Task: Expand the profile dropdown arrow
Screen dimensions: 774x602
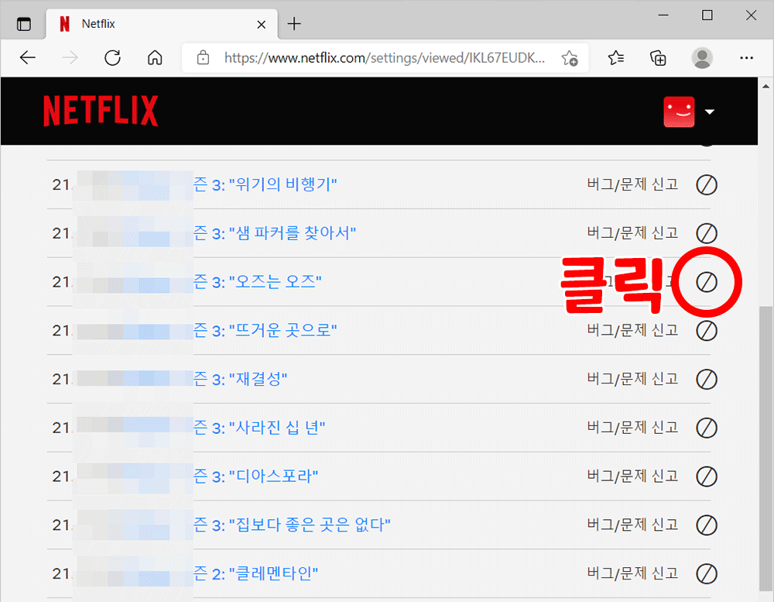Action: pos(709,112)
